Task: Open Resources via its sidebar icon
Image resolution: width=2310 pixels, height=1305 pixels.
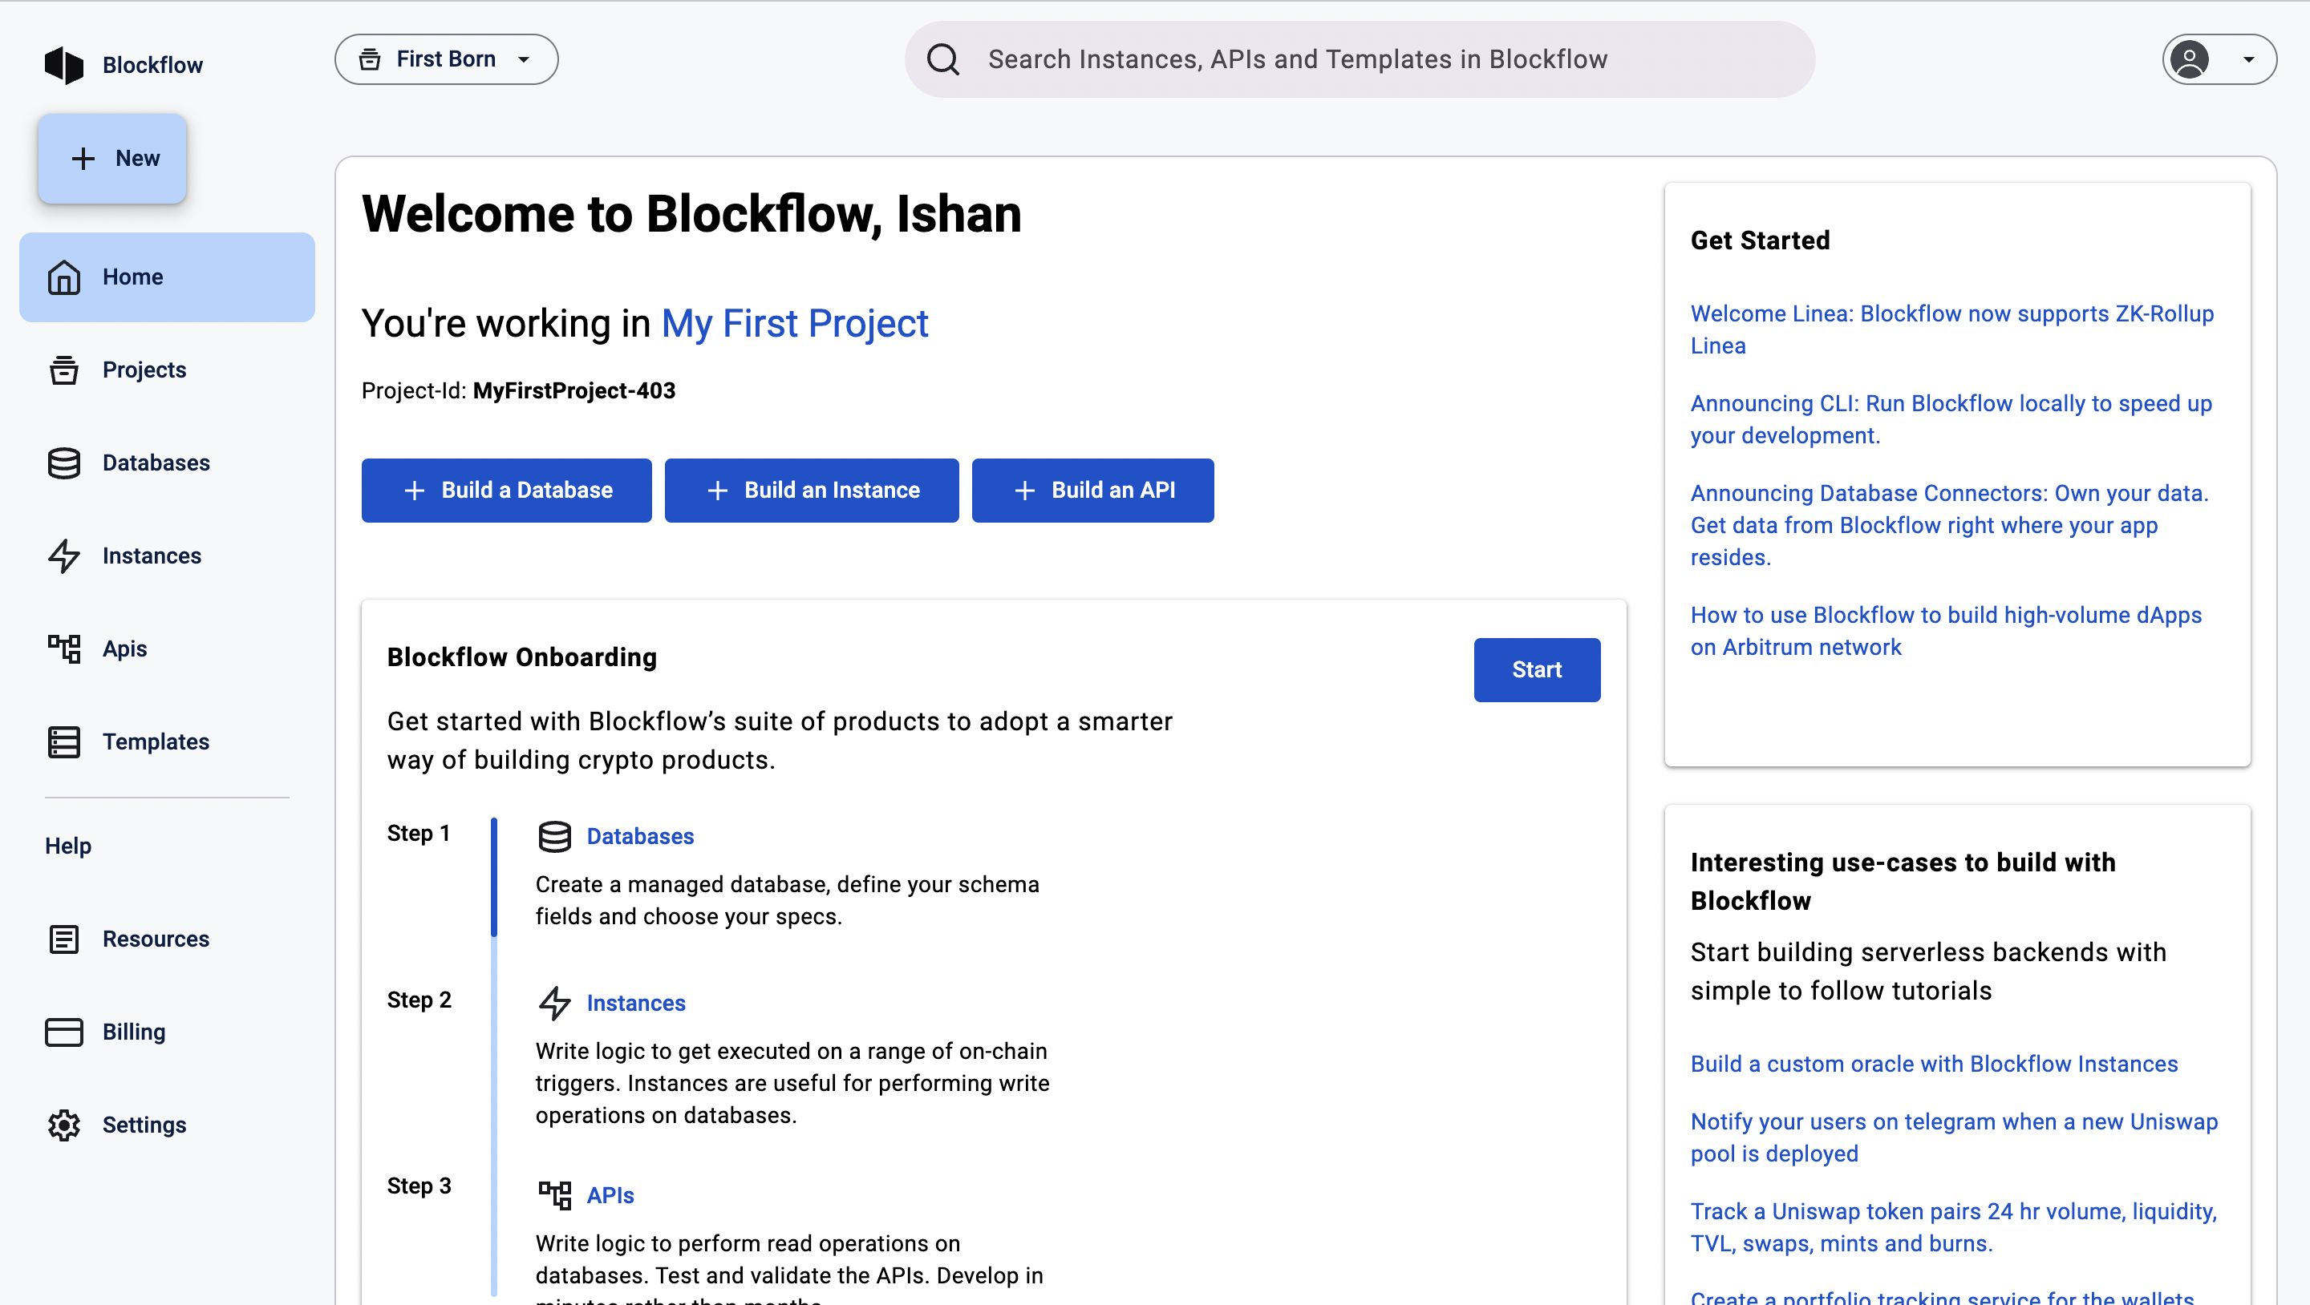Action: coord(63,939)
